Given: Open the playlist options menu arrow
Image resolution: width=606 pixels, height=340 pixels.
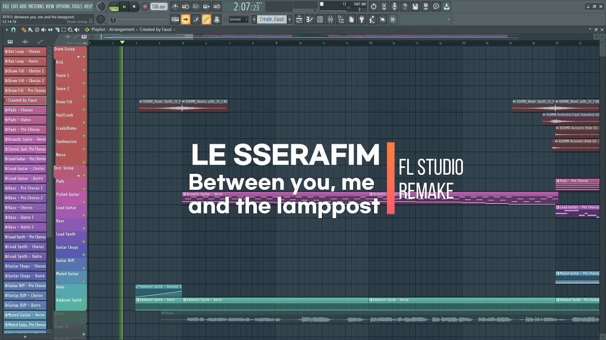Looking at the screenshot, I should [7, 30].
